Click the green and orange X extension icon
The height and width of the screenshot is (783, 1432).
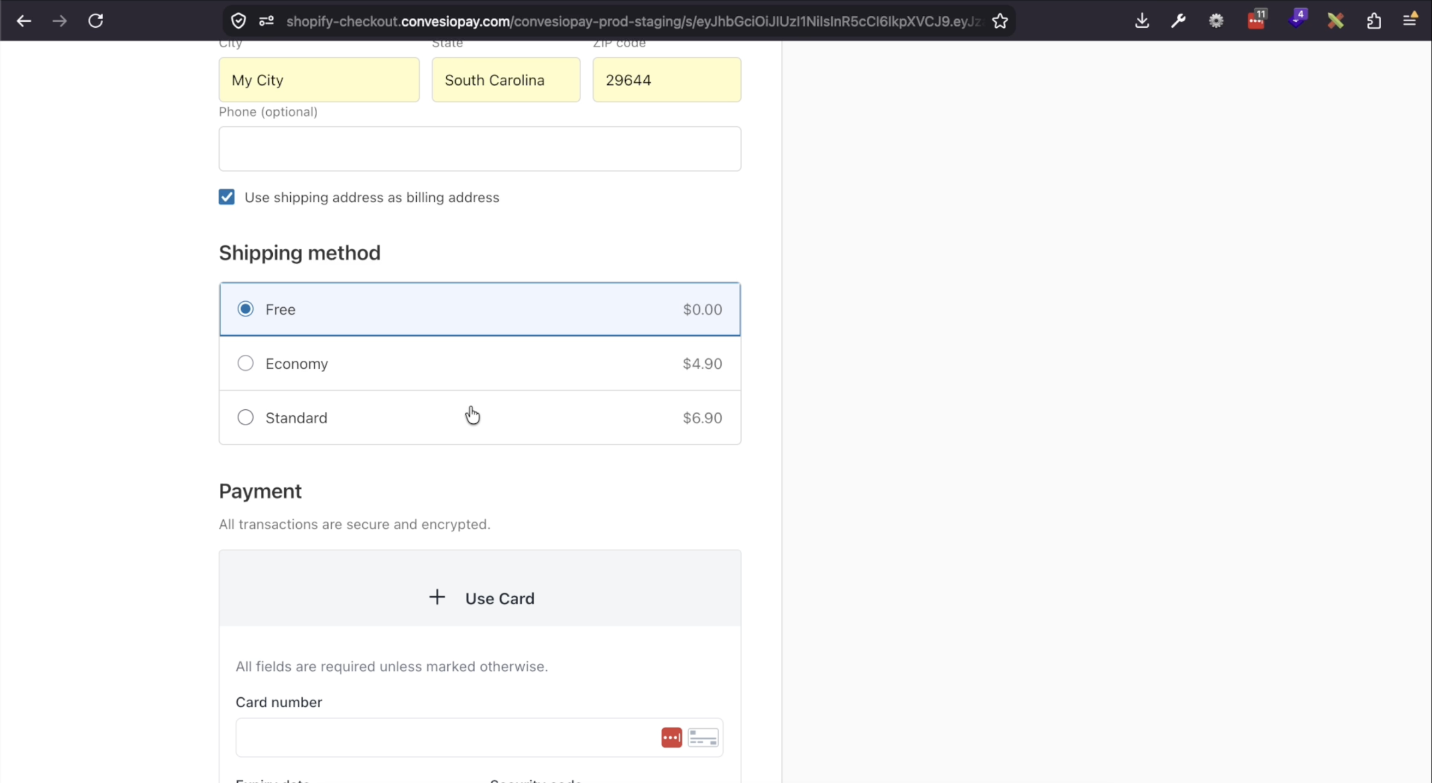(1335, 21)
